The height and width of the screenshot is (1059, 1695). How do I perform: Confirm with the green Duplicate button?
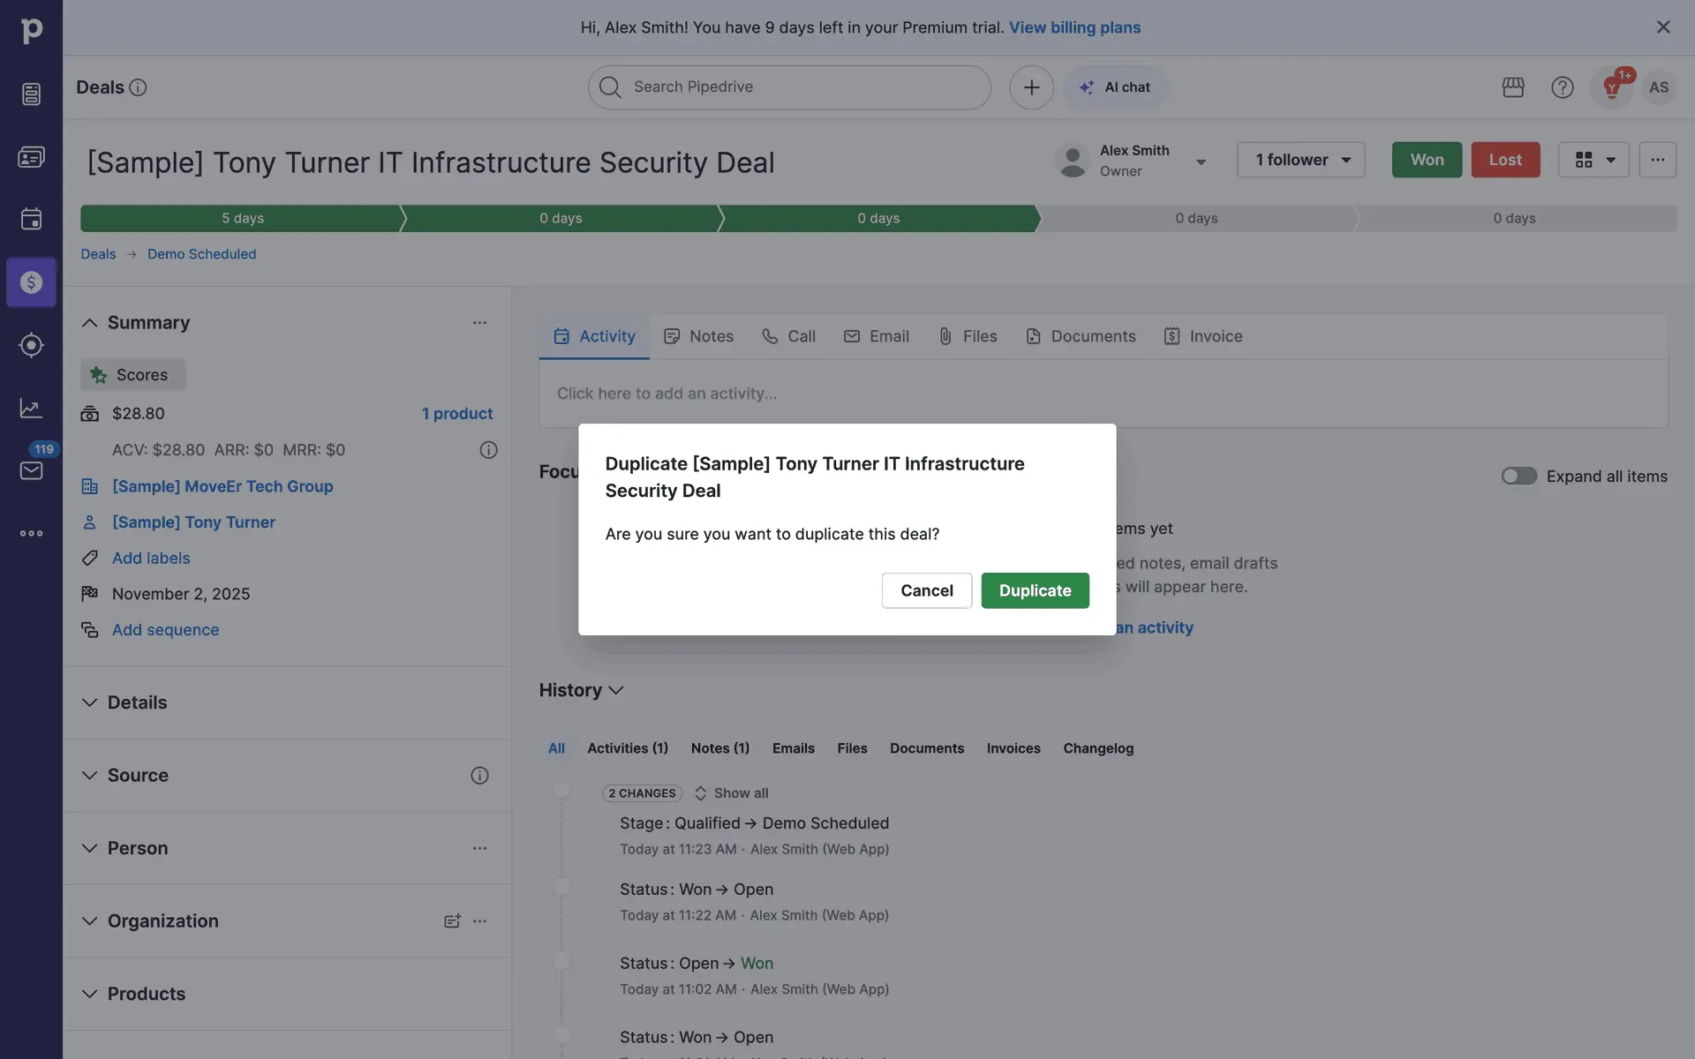[1035, 590]
